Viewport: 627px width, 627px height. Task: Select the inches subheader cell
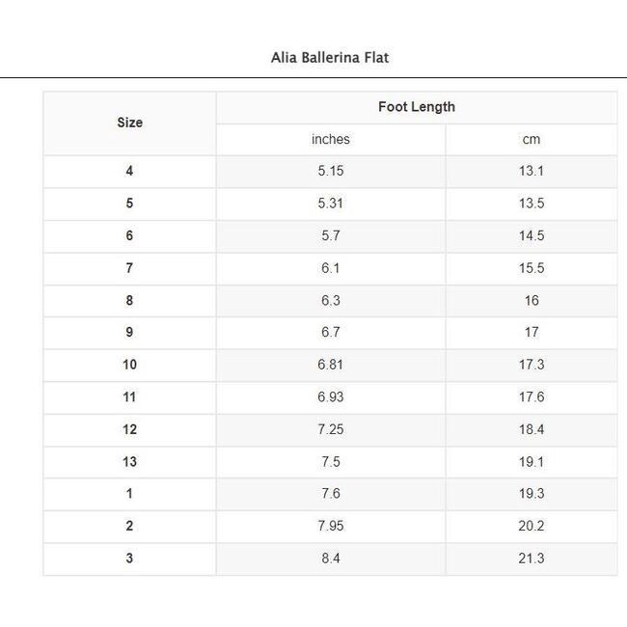[330, 139]
